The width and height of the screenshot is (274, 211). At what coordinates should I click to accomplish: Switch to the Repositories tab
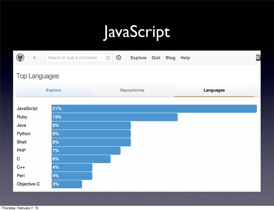pyautogui.click(x=132, y=91)
